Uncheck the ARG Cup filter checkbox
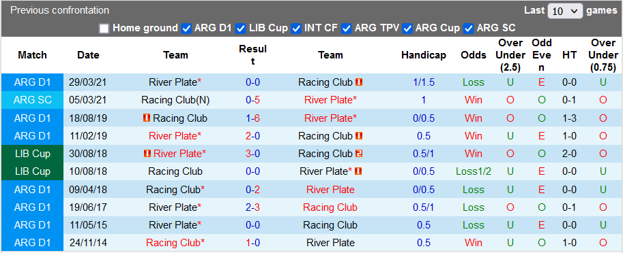Screen dimensions: 623x253 click(407, 29)
